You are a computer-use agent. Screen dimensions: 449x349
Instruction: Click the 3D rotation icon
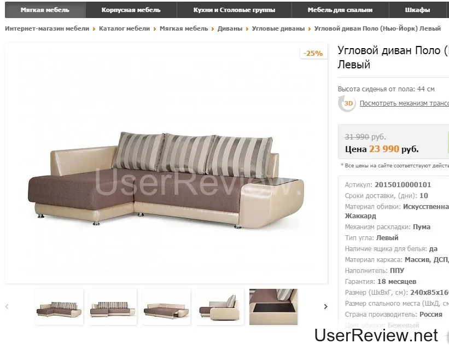click(347, 103)
